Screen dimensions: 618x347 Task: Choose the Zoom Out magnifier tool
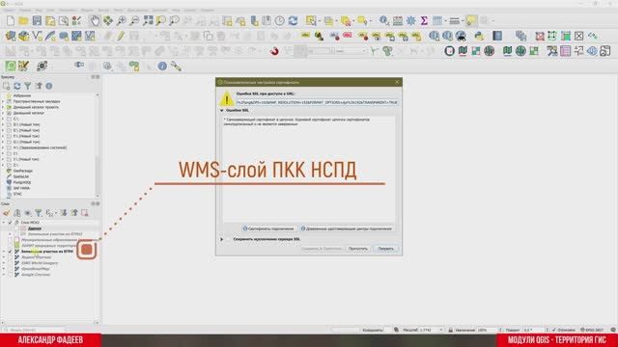coord(134,21)
